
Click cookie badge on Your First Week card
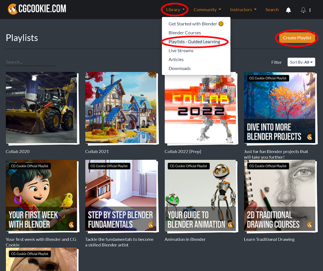pyautogui.click(x=71, y=225)
